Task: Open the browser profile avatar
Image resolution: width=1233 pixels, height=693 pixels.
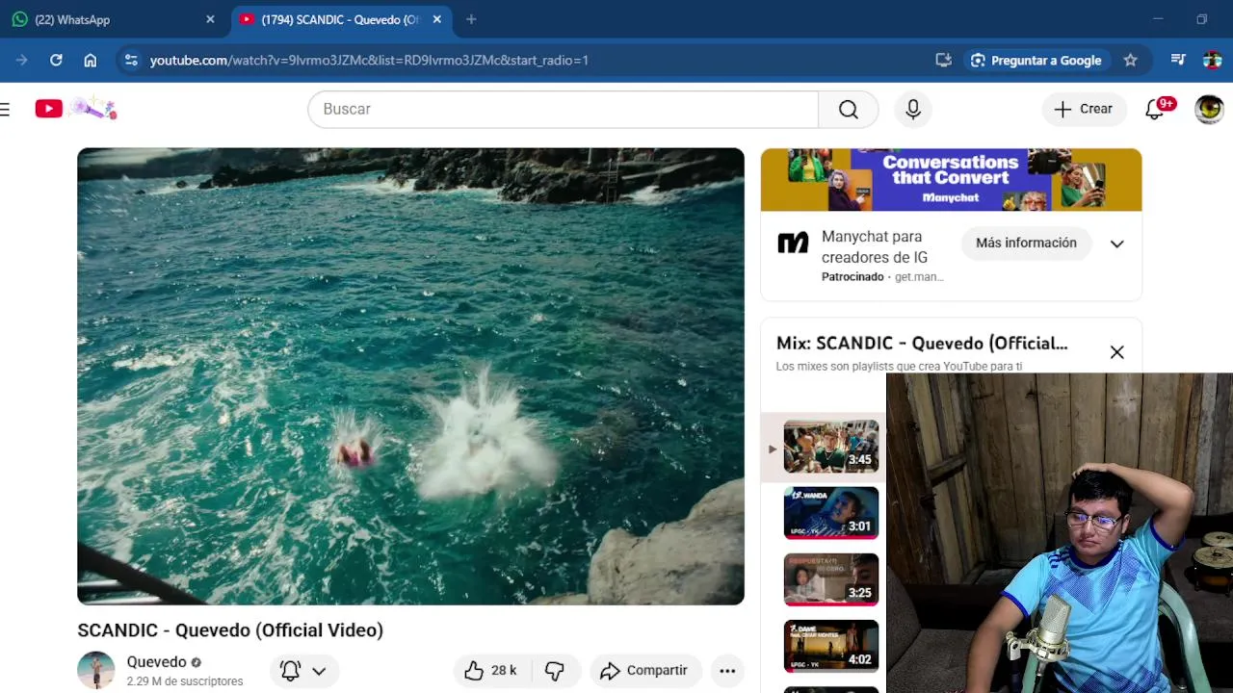Action: click(1213, 60)
